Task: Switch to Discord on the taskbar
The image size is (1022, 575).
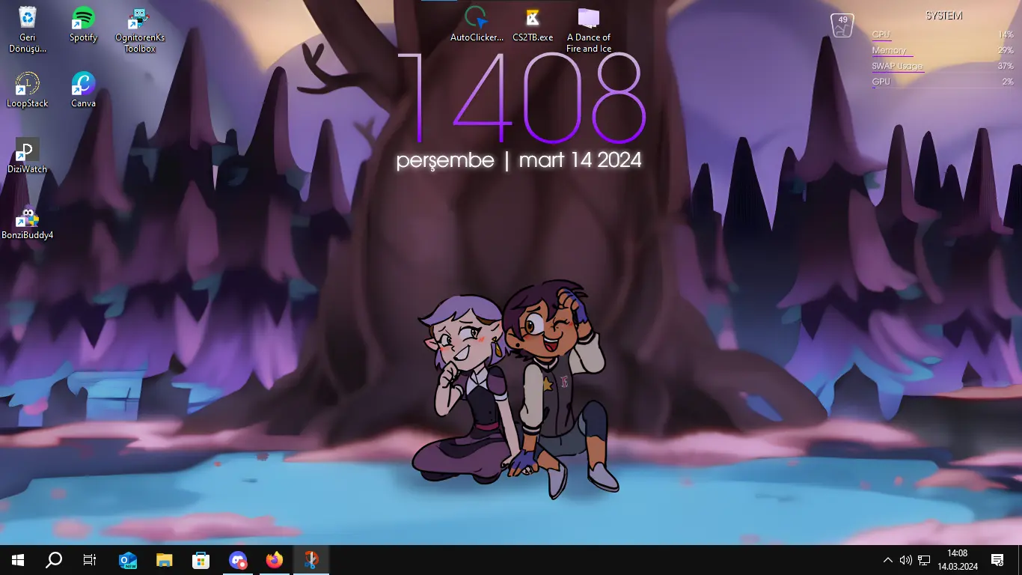Action: coord(238,560)
